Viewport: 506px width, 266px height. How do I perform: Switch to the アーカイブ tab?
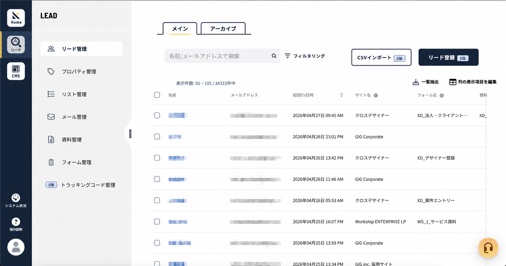coord(223,29)
